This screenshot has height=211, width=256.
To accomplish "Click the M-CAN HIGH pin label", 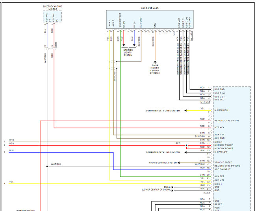I will point(221,110).
